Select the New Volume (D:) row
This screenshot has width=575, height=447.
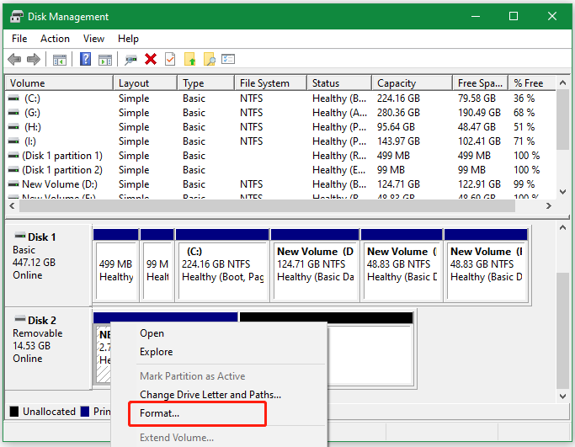[x=281, y=184]
